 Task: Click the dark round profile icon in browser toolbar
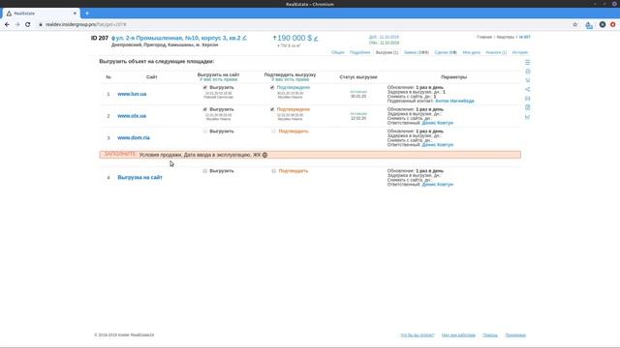click(603, 24)
